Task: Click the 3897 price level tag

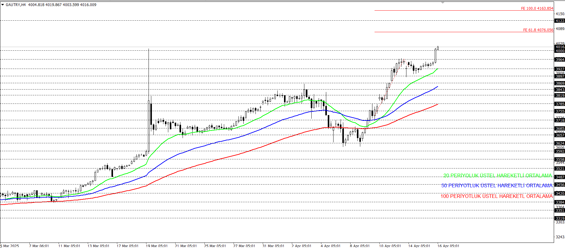Action: 560,76
